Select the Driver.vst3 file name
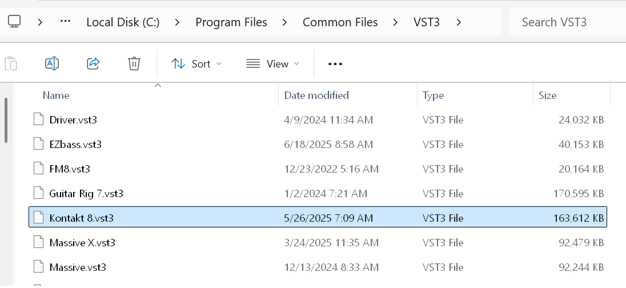Screen dimensions: 626x288 point(73,119)
